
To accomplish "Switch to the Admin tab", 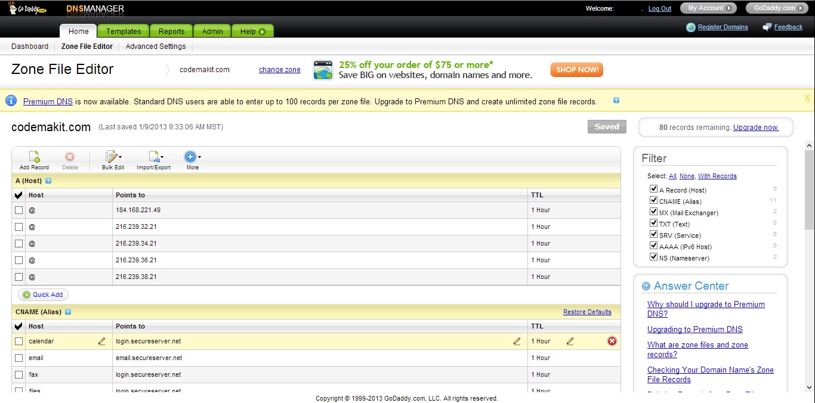I will (x=212, y=32).
